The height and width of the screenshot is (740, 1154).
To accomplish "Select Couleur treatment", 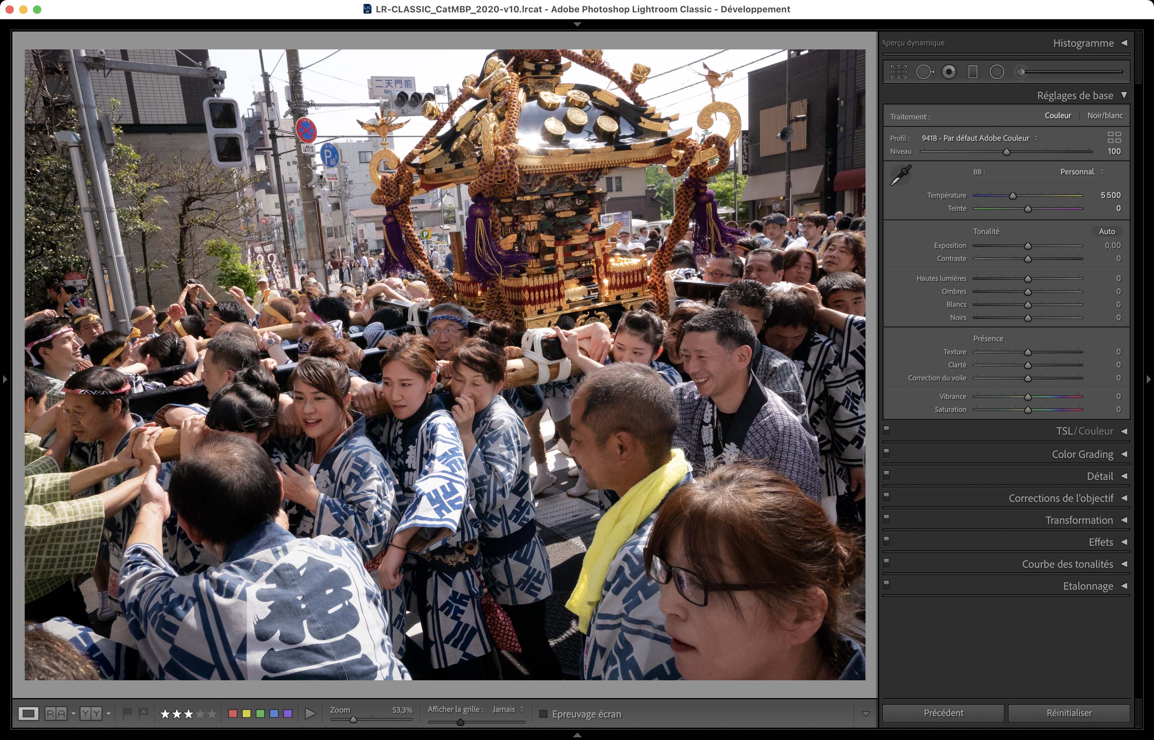I will (x=1057, y=115).
